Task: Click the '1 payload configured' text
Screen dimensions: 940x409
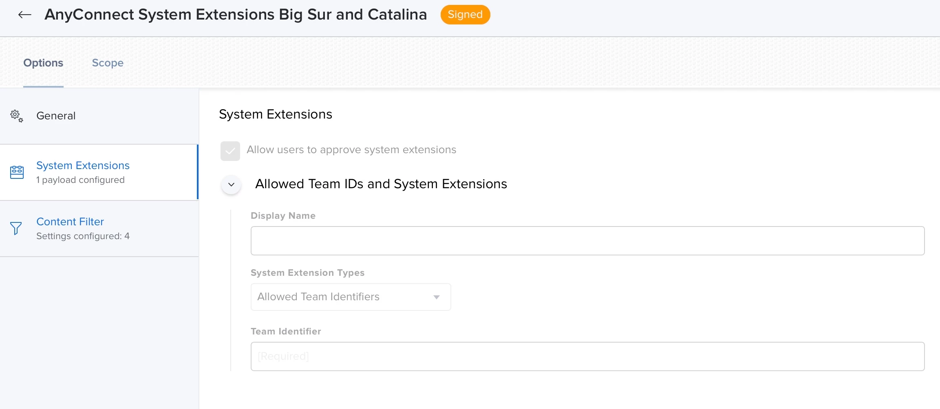Action: click(x=80, y=180)
